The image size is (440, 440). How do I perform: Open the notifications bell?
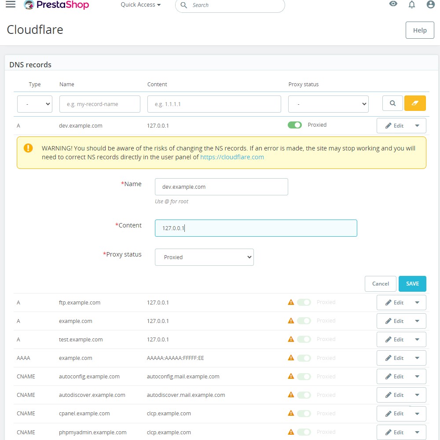point(412,4)
